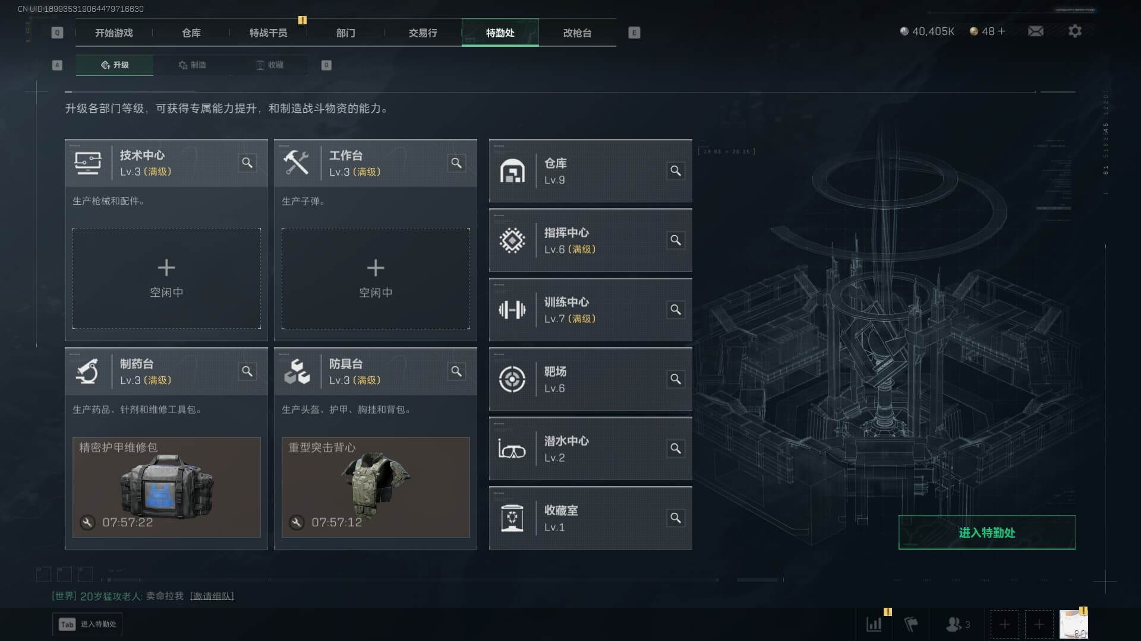The width and height of the screenshot is (1141, 641).
Task: Switch to the 交易行 tab
Action: [x=423, y=33]
